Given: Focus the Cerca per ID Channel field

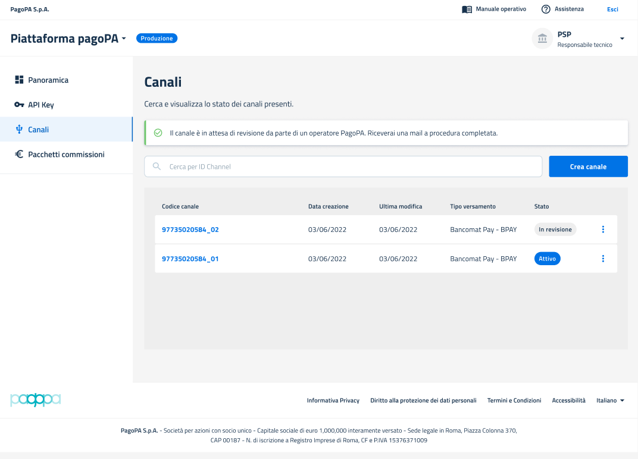Looking at the screenshot, I should [x=351, y=166].
